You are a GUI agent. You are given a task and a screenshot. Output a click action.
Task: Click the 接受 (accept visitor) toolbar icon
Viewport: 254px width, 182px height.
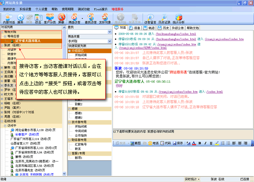(x=19, y=17)
